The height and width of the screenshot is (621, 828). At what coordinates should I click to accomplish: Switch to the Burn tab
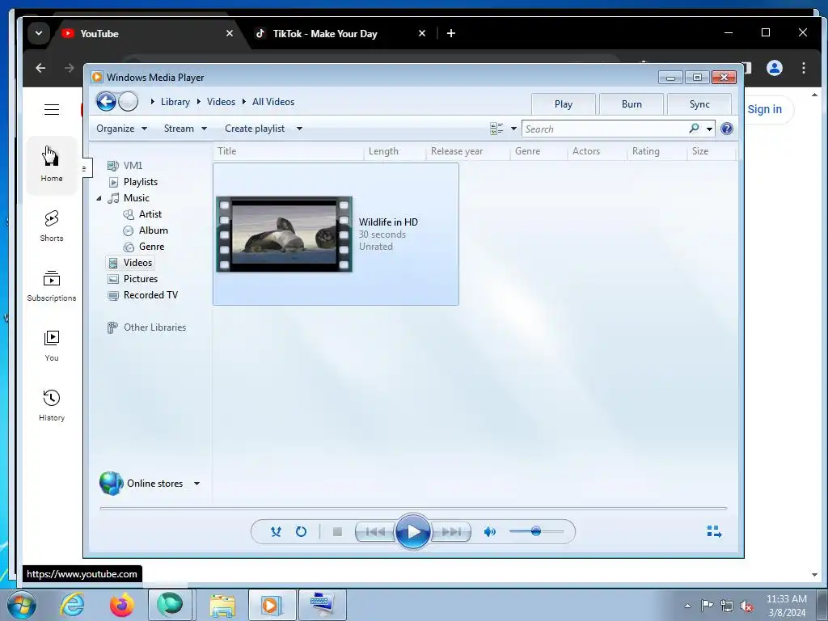[632, 104]
